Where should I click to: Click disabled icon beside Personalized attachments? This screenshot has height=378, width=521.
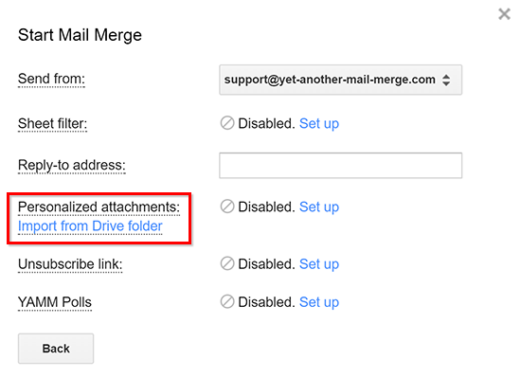point(227,207)
